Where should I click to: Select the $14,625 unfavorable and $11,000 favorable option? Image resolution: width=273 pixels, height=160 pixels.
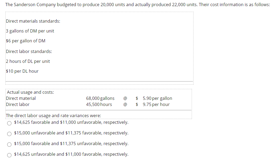(x=9, y=154)
